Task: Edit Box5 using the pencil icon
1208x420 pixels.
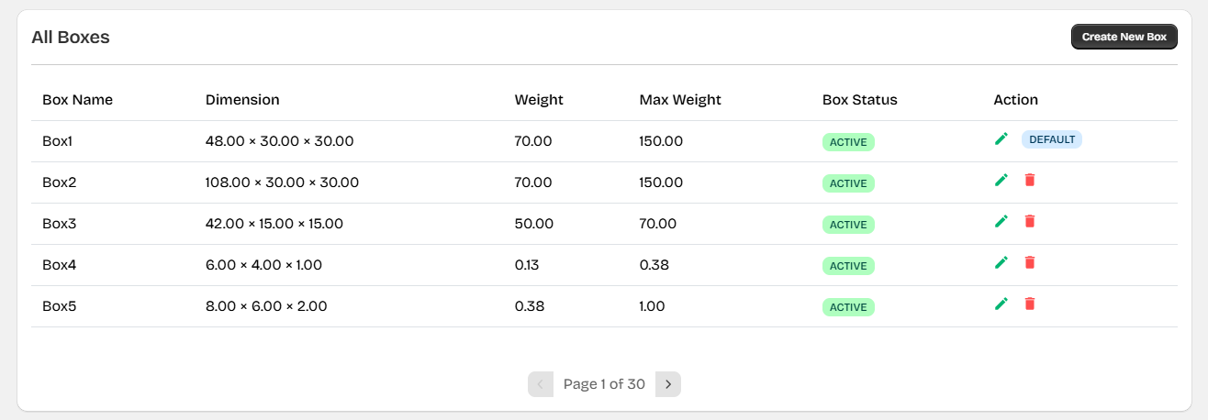Action: coord(1001,304)
